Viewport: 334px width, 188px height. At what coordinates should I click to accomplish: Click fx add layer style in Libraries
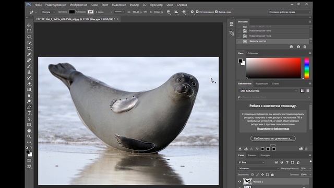pos(257,149)
